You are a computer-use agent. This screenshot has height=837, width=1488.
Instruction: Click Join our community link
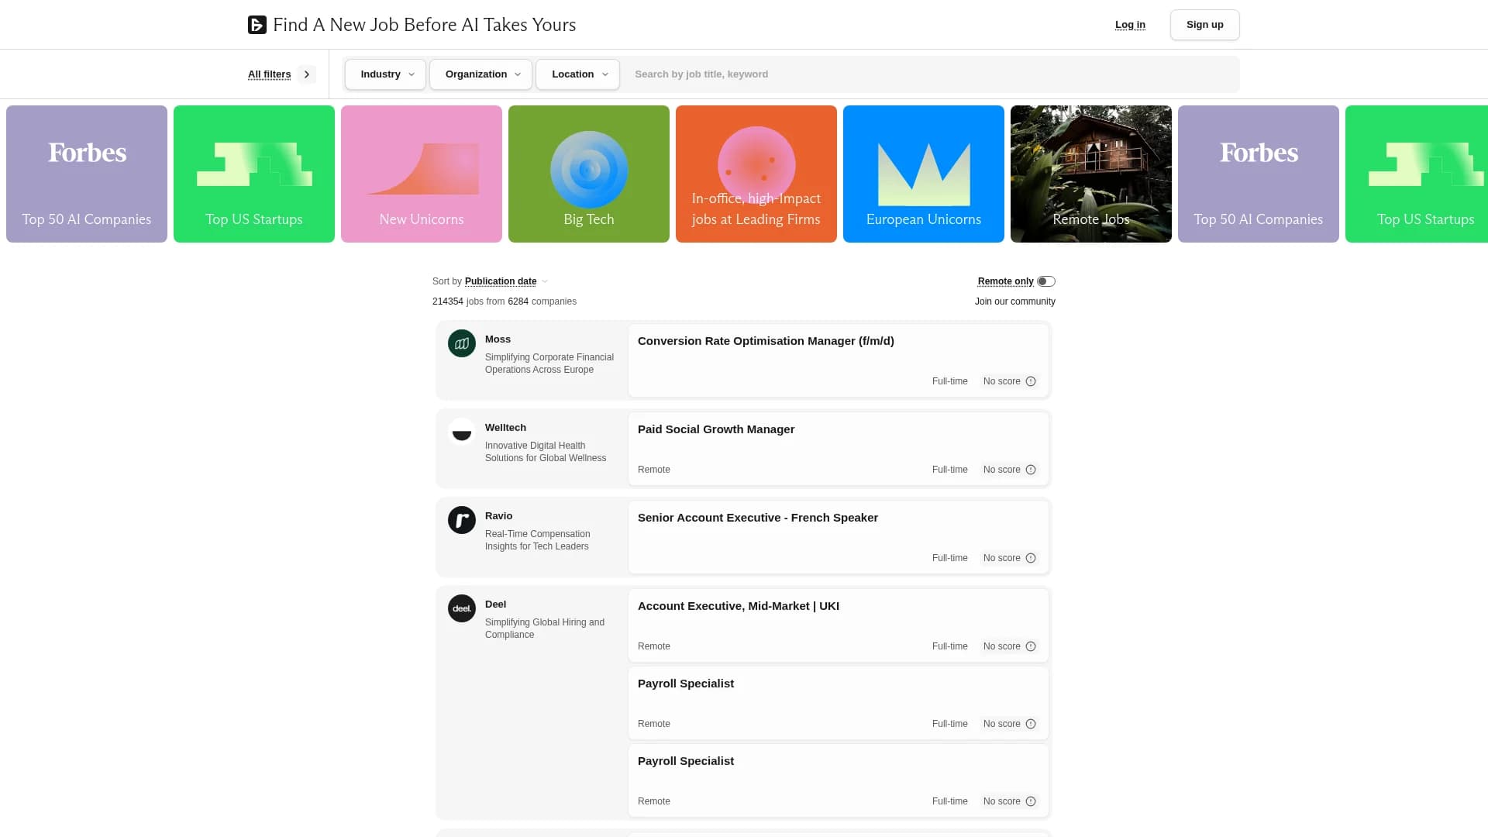pyautogui.click(x=1014, y=301)
